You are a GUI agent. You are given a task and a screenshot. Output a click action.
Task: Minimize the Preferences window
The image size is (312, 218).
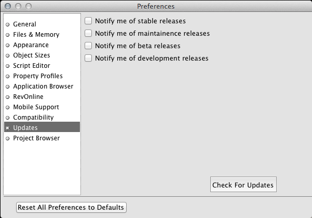pos(18,6)
